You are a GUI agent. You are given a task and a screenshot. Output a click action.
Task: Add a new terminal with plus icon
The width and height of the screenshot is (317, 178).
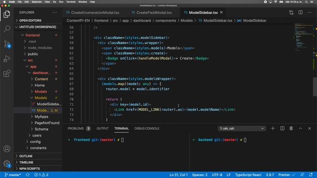(273, 129)
